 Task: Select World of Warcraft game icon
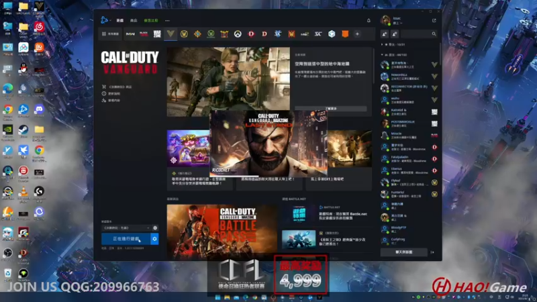[x=184, y=34]
